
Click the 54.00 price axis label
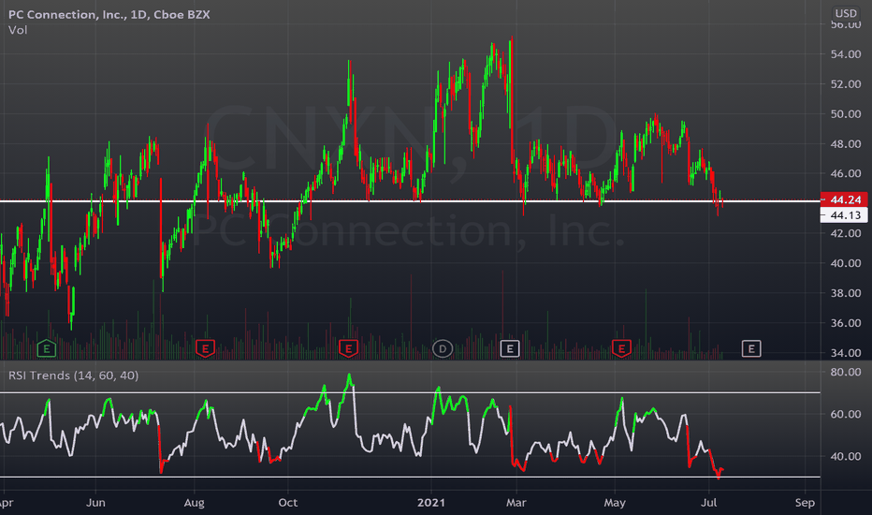[845, 54]
